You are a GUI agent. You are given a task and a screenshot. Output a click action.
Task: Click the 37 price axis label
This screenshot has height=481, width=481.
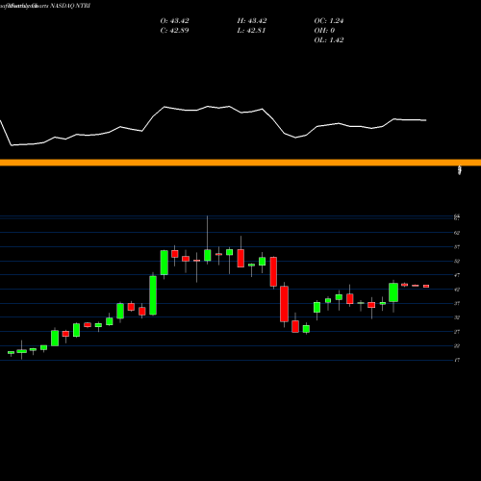[x=457, y=303]
